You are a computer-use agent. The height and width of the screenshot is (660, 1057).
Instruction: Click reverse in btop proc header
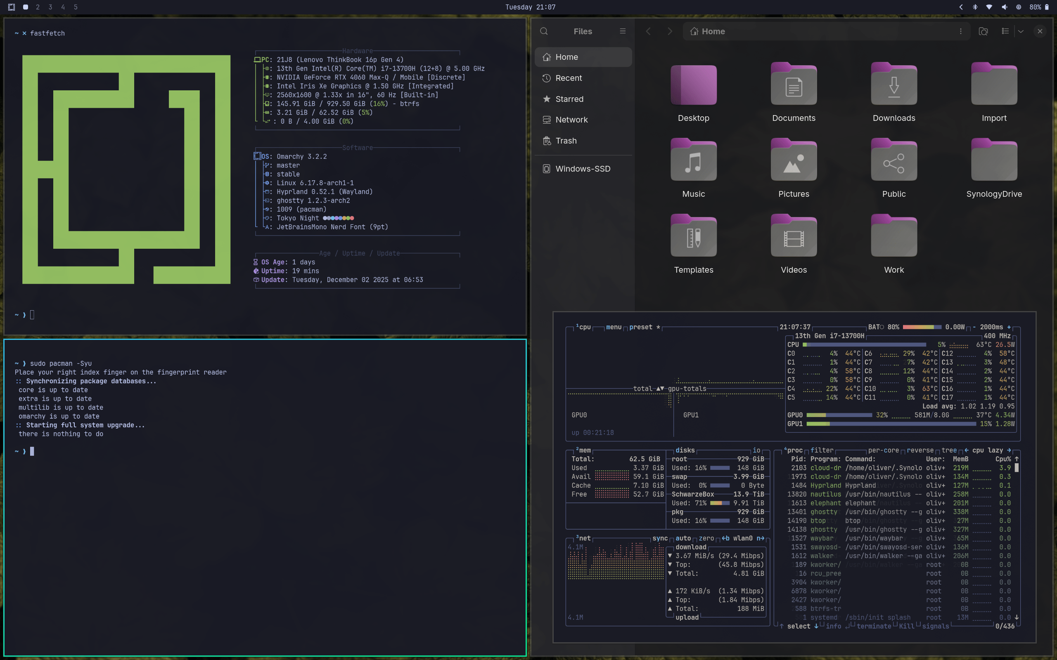coord(920,450)
